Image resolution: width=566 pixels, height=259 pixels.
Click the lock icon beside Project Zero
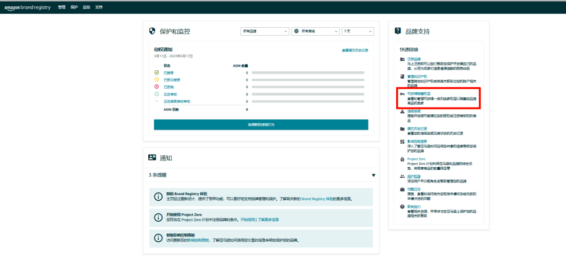point(402,159)
